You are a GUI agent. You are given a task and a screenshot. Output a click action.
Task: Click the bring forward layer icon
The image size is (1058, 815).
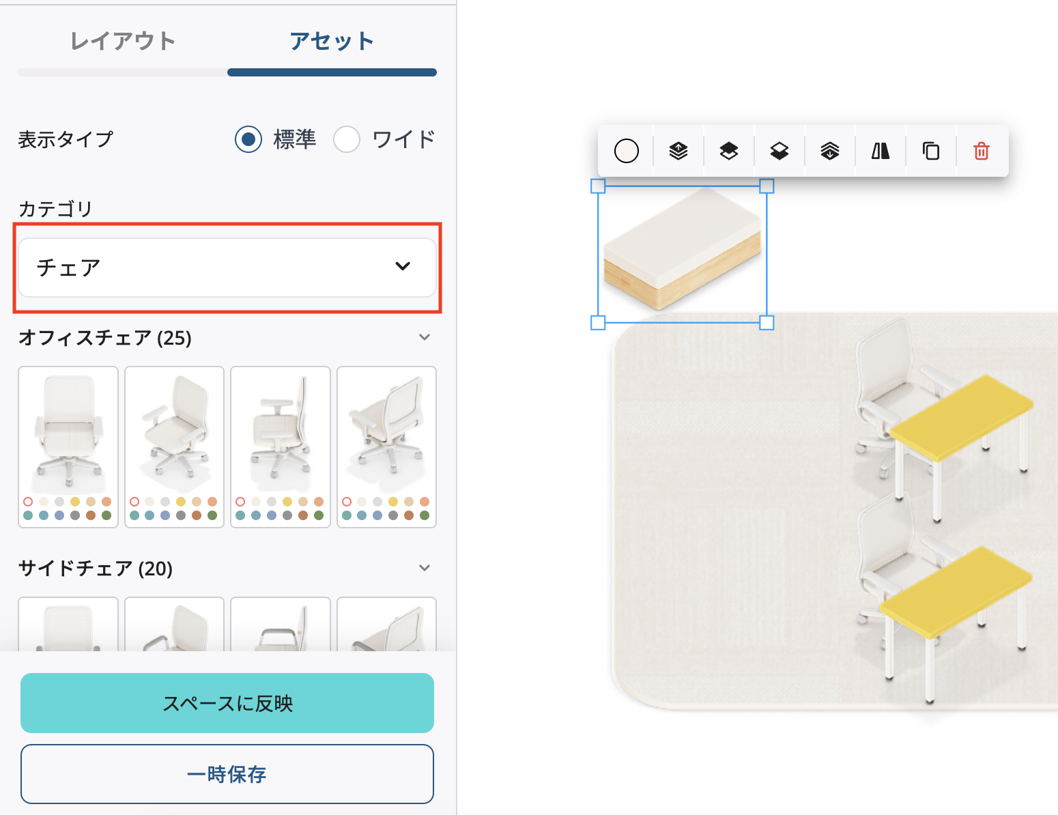coord(728,151)
